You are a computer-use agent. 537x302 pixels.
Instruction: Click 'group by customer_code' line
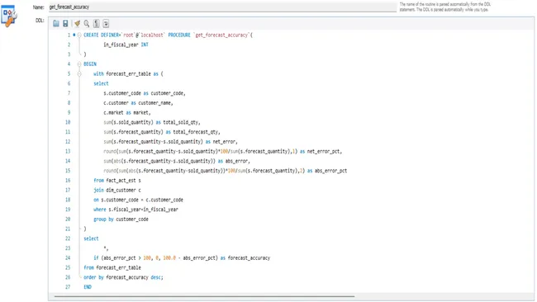pyautogui.click(x=121, y=219)
